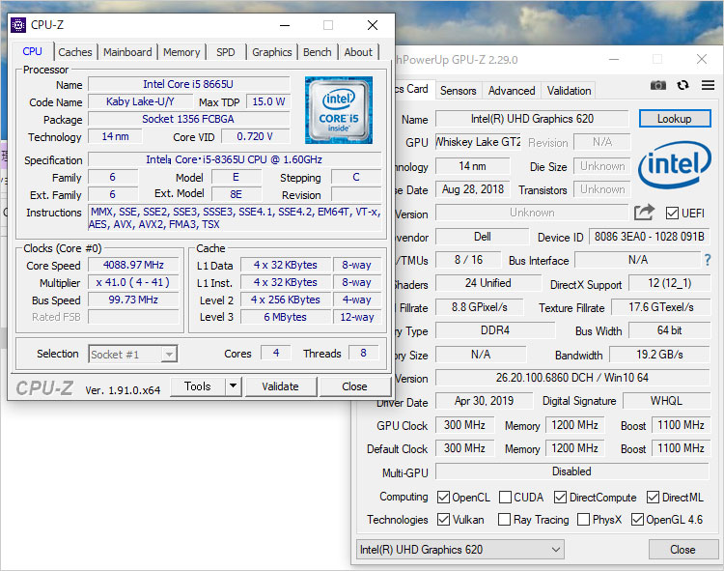
Task: Open the GPU-Z hamburger menu
Action: coord(708,85)
